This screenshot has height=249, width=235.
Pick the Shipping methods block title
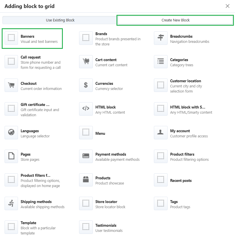pyautogui.click(x=36, y=202)
